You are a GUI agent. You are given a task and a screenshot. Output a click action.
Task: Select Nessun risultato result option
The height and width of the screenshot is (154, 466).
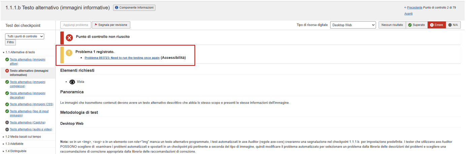392,25
